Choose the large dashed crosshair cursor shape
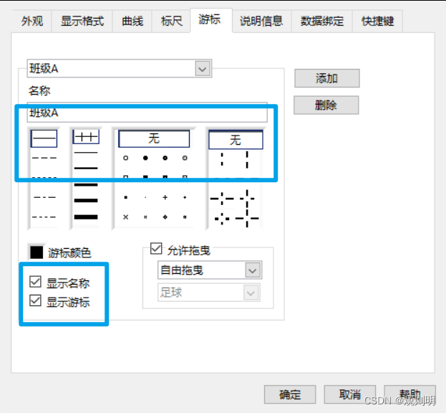Image resolution: width=446 pixels, height=413 pixels. 247,218
